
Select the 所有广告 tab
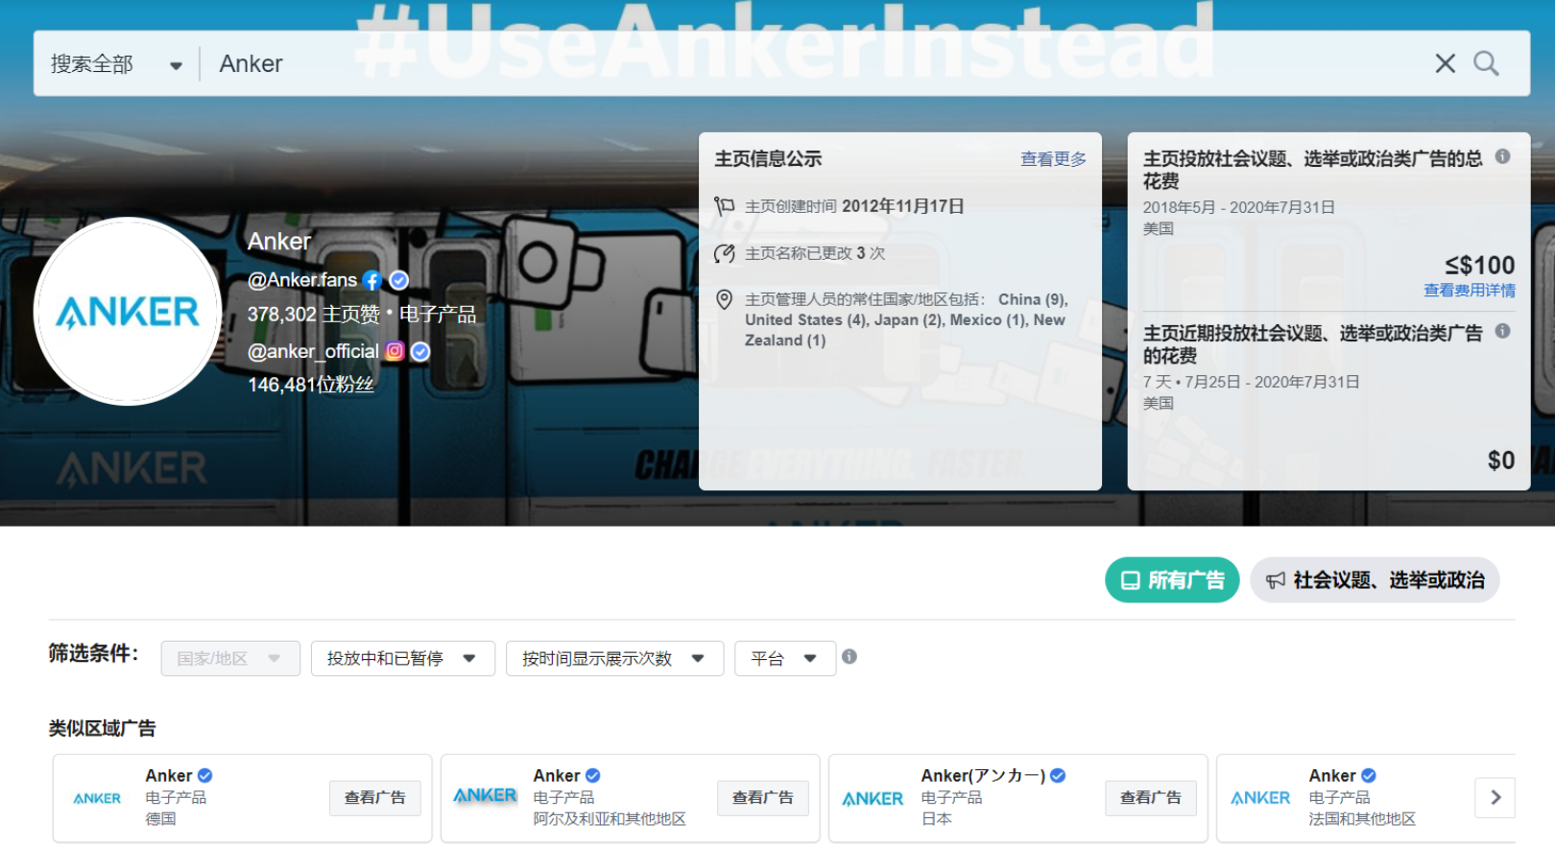pos(1172,580)
